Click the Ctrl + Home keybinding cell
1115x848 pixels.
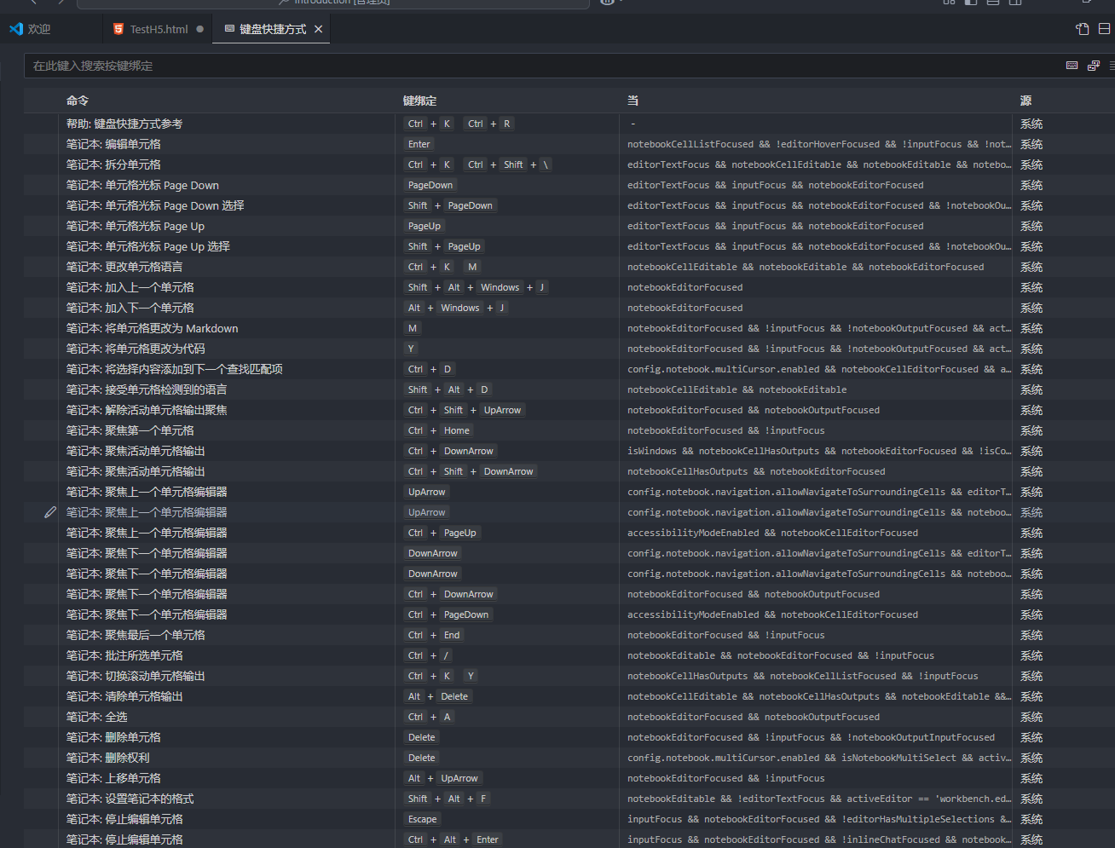point(439,430)
